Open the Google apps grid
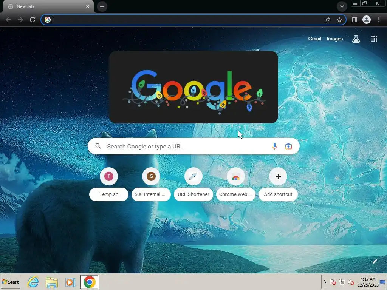The height and width of the screenshot is (290, 387). pyautogui.click(x=374, y=39)
